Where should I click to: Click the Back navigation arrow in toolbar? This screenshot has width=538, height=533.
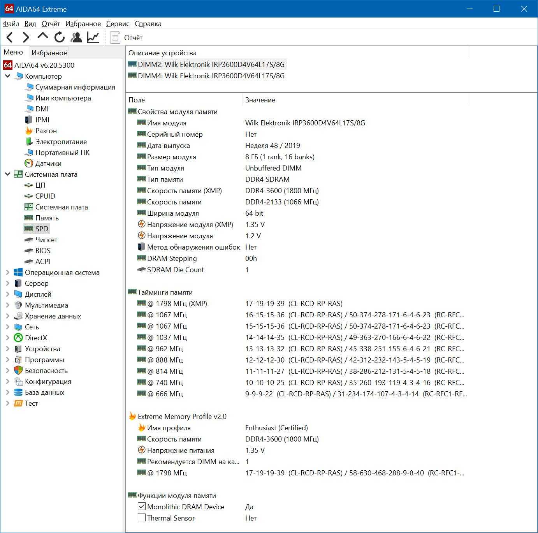pyautogui.click(x=10, y=37)
